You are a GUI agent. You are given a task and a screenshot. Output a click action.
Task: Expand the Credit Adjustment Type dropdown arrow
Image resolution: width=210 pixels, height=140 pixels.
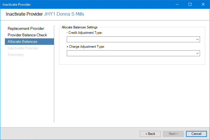[x=197, y=39]
